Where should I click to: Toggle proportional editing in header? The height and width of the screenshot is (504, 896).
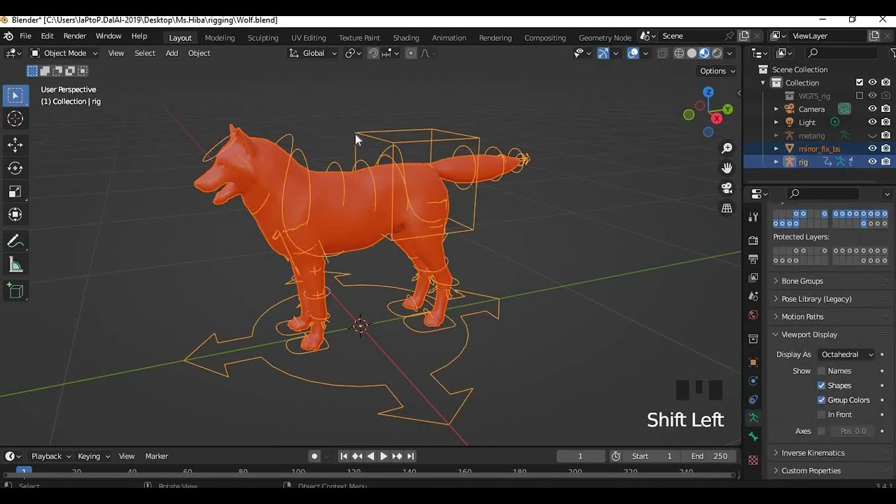pos(411,53)
